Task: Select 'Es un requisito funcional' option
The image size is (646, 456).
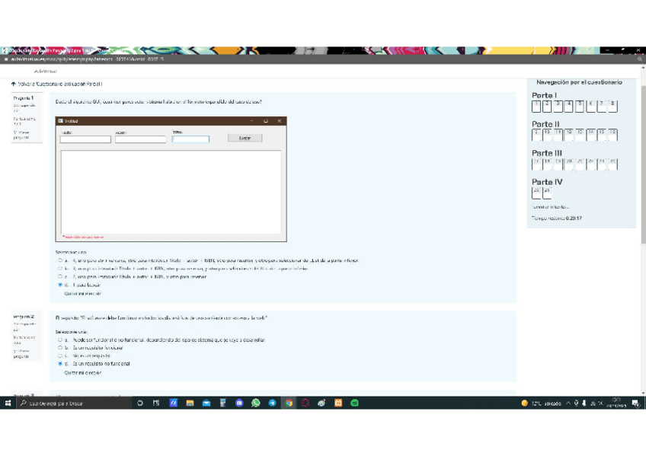Action: click(x=60, y=348)
